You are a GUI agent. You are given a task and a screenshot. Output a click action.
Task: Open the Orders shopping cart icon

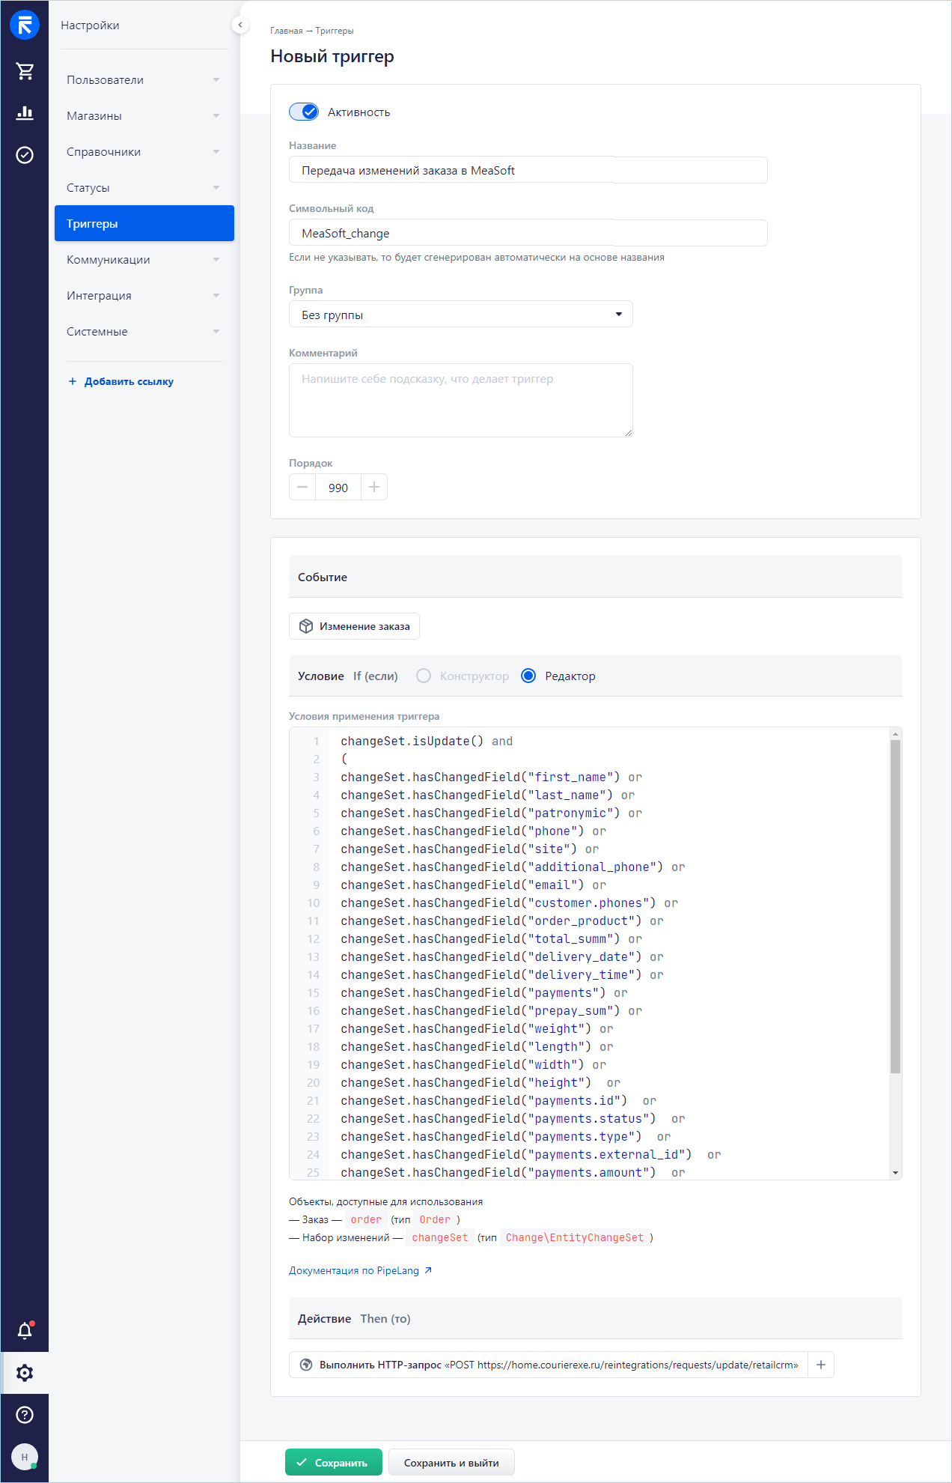click(25, 71)
